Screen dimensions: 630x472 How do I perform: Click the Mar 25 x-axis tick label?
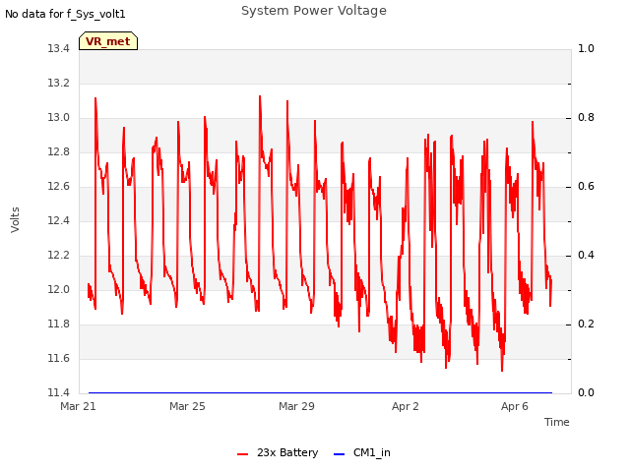click(187, 406)
